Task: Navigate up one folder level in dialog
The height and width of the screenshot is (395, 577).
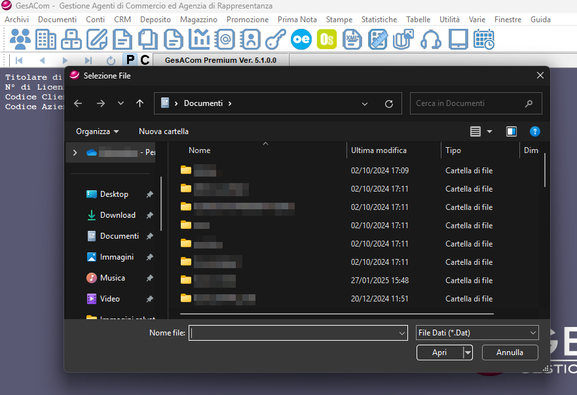Action: [140, 103]
